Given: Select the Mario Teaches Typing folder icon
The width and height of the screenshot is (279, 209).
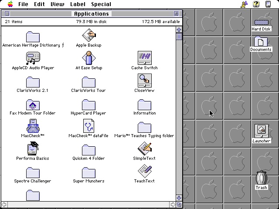Looking at the screenshot, I should [x=144, y=127].
